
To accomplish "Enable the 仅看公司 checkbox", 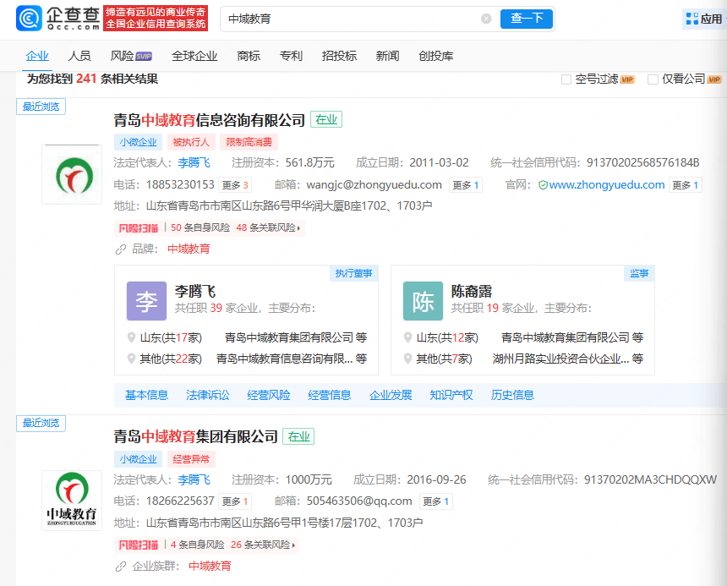I will point(653,79).
